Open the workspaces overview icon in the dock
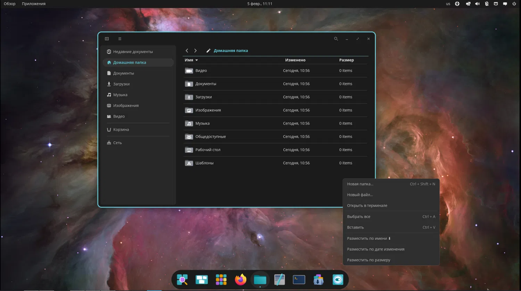Viewport: 521px width, 291px height. pos(201,280)
